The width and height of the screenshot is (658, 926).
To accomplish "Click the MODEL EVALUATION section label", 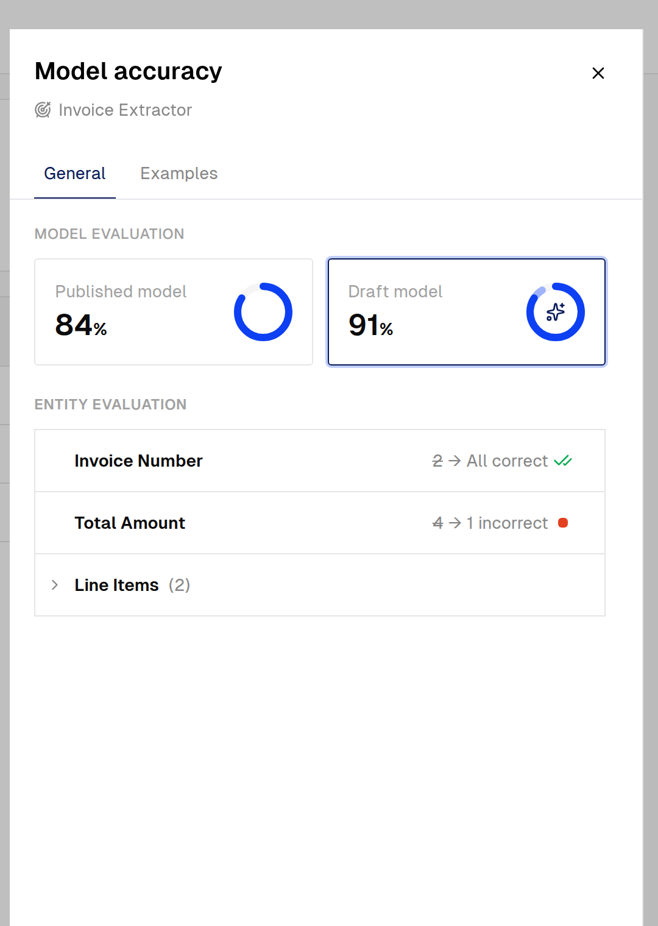I will coord(109,234).
